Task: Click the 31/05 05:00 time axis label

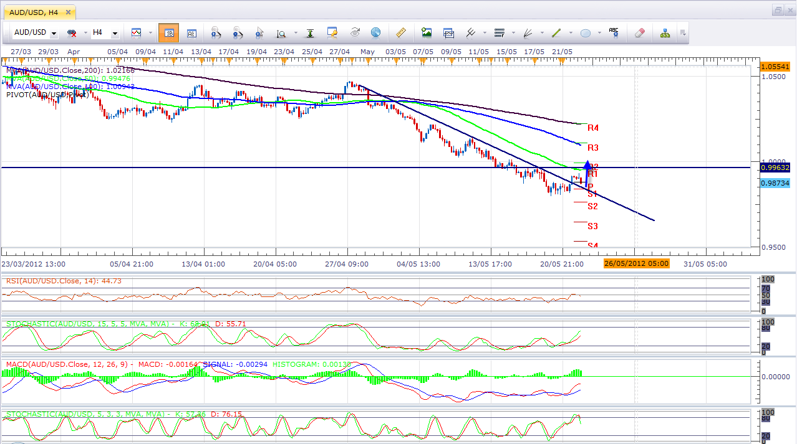Action: [x=705, y=263]
